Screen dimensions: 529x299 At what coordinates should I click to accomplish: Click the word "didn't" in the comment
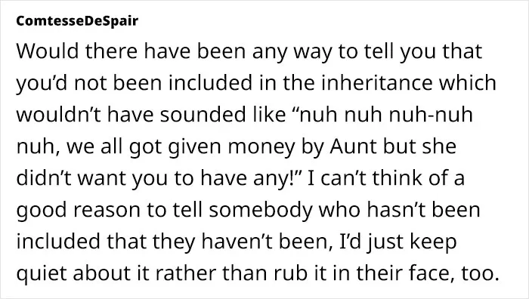[x=44, y=178]
